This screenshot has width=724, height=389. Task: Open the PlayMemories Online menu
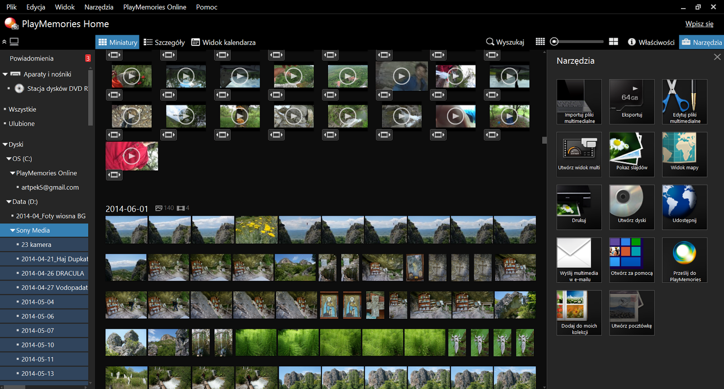(155, 7)
